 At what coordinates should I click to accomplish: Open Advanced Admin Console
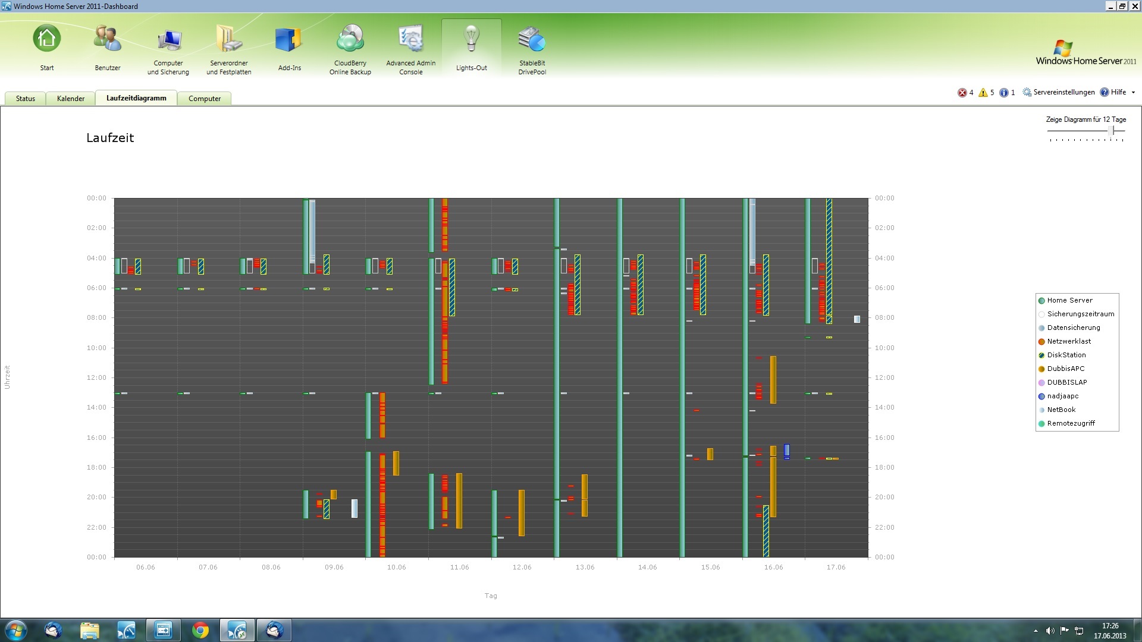coord(411,40)
